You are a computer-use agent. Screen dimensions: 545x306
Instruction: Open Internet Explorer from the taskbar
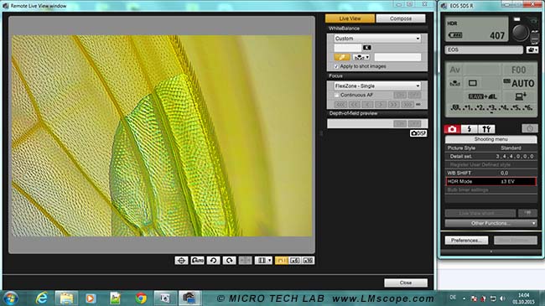pos(42,298)
